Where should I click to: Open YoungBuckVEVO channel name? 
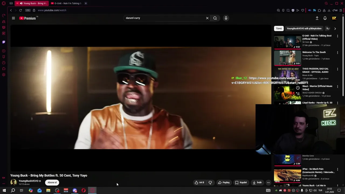[29, 181]
